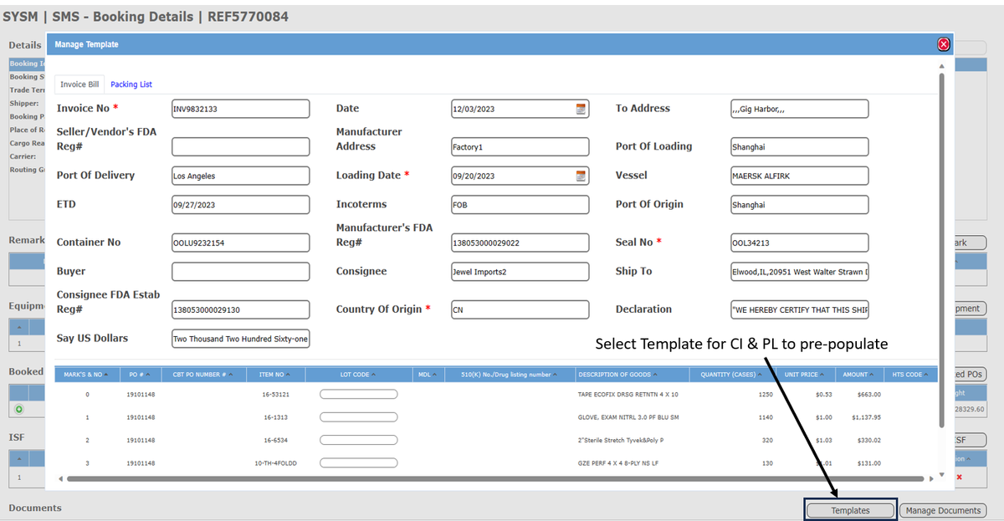Click the Manage Documents button
This screenshot has width=1004, height=521.
tap(943, 510)
